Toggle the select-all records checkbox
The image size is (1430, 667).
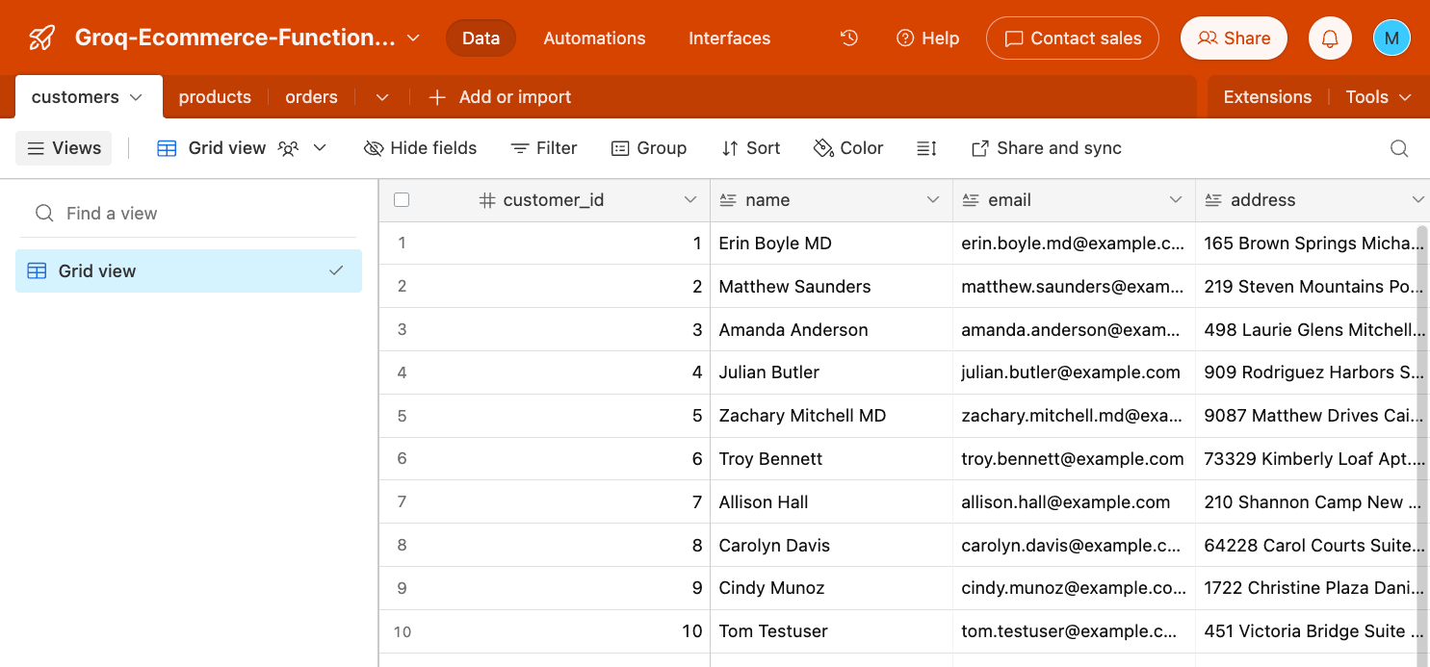pos(402,199)
